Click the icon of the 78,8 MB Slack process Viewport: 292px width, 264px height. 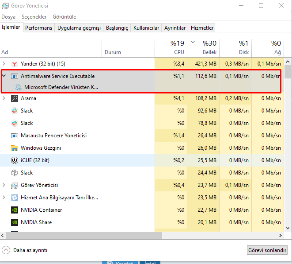[x=15, y=123]
